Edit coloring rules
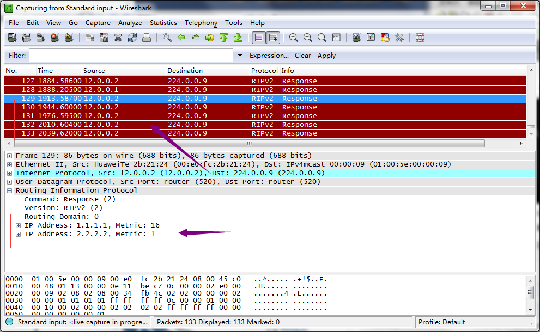This screenshot has height=332, width=540. click(x=385, y=38)
